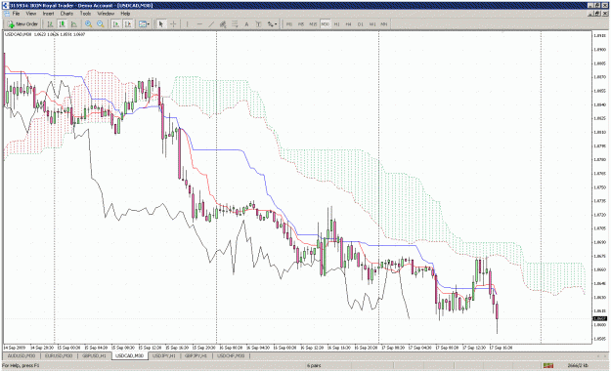Select the Fibonacci retracement tool
The width and height of the screenshot is (611, 371).
click(x=235, y=24)
